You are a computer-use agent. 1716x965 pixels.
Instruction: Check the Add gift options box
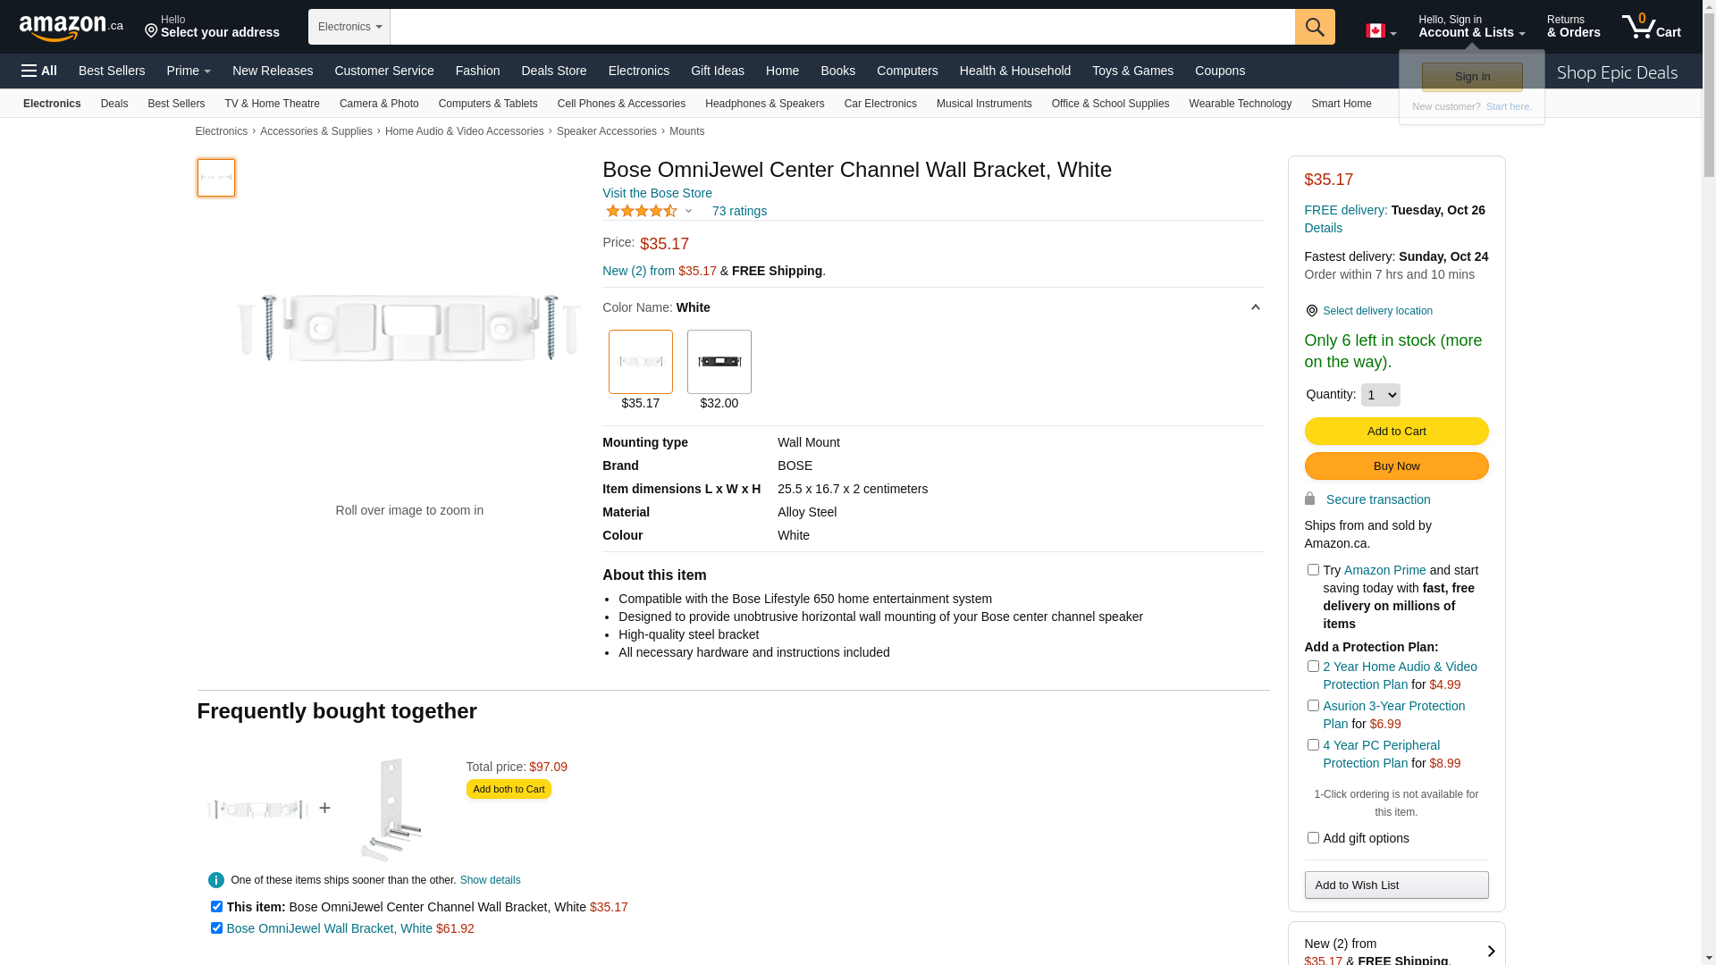1313,838
